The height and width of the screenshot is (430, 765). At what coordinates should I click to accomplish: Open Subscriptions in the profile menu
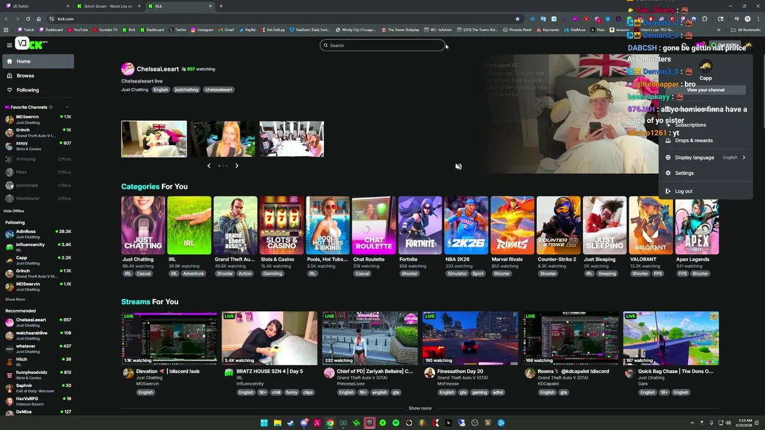click(691, 125)
